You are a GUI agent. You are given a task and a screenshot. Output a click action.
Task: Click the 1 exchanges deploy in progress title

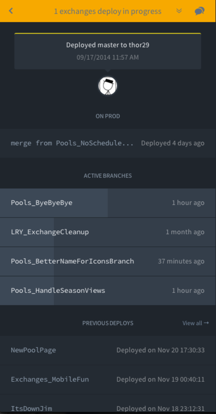(x=108, y=11)
